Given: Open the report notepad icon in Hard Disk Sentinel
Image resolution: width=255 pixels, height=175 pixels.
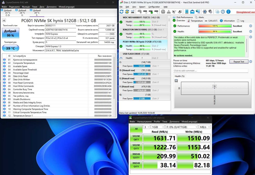Looking at the screenshot, I should pos(187,12).
